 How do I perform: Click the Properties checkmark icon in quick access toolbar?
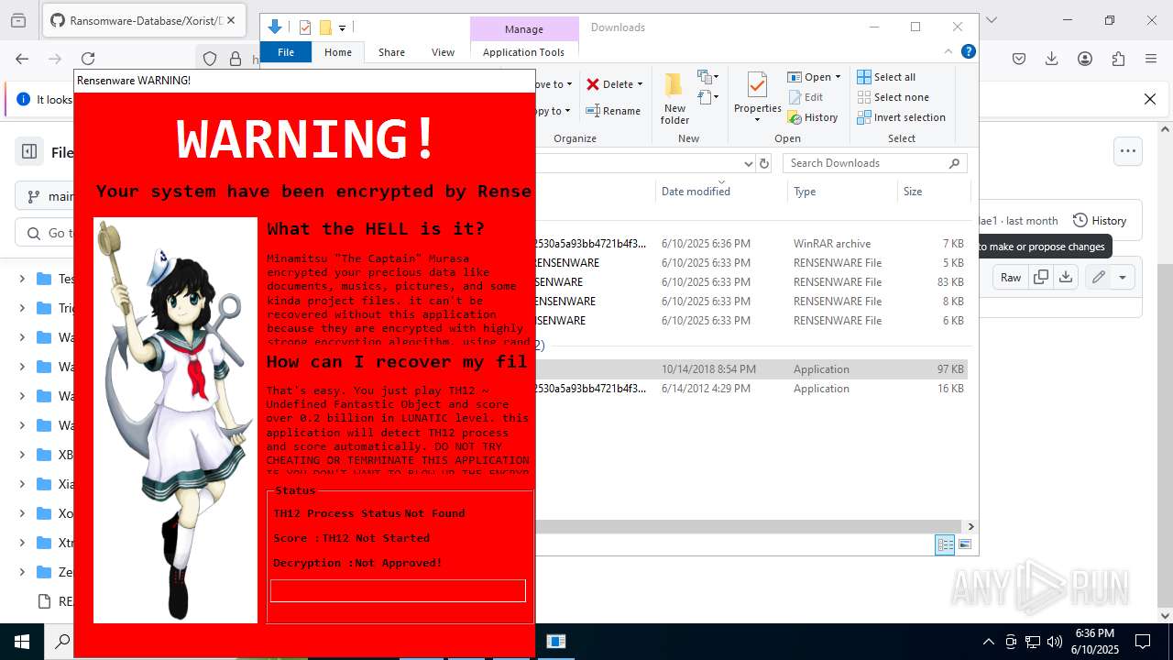(305, 27)
